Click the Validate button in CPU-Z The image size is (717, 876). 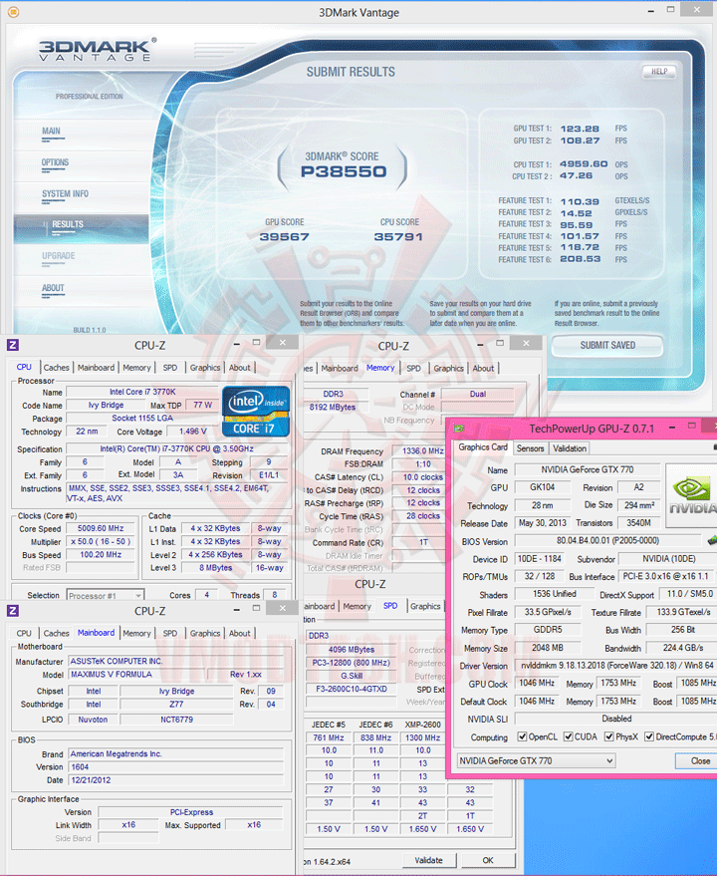pyautogui.click(x=429, y=860)
